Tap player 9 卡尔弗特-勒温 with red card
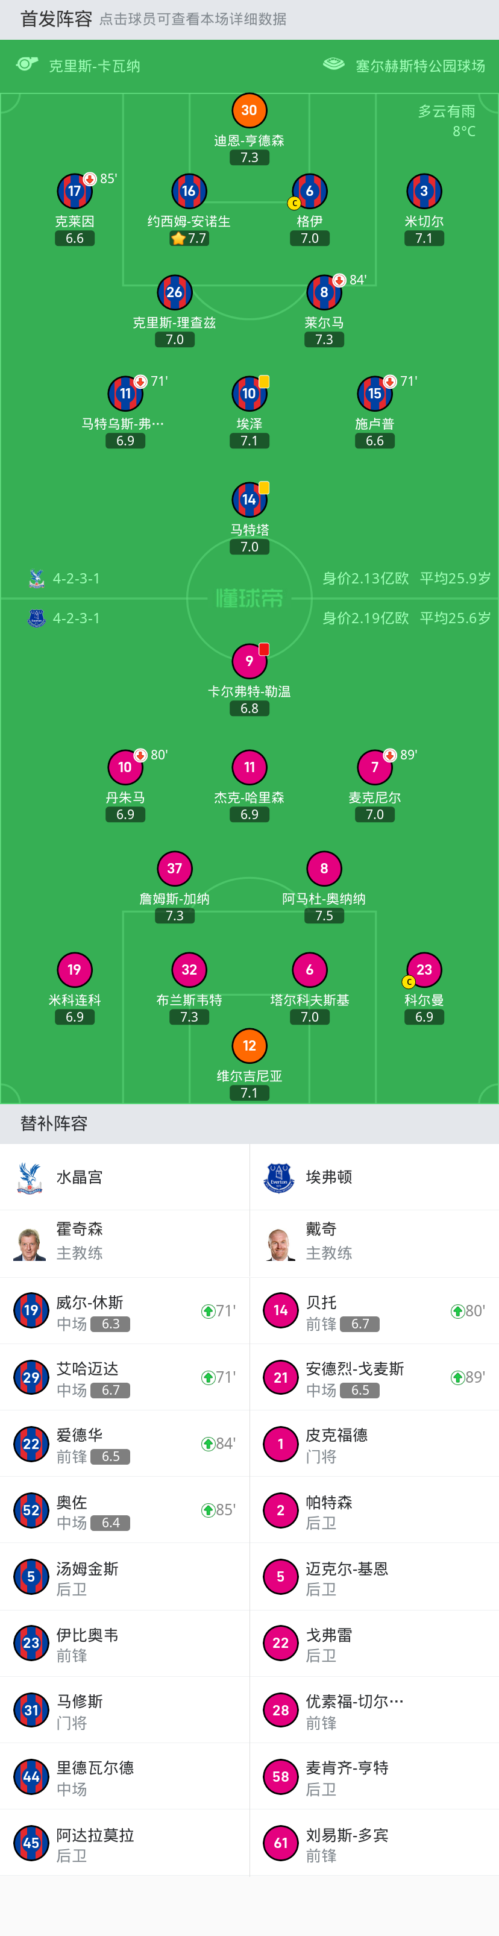The width and height of the screenshot is (499, 1936). pyautogui.click(x=249, y=661)
